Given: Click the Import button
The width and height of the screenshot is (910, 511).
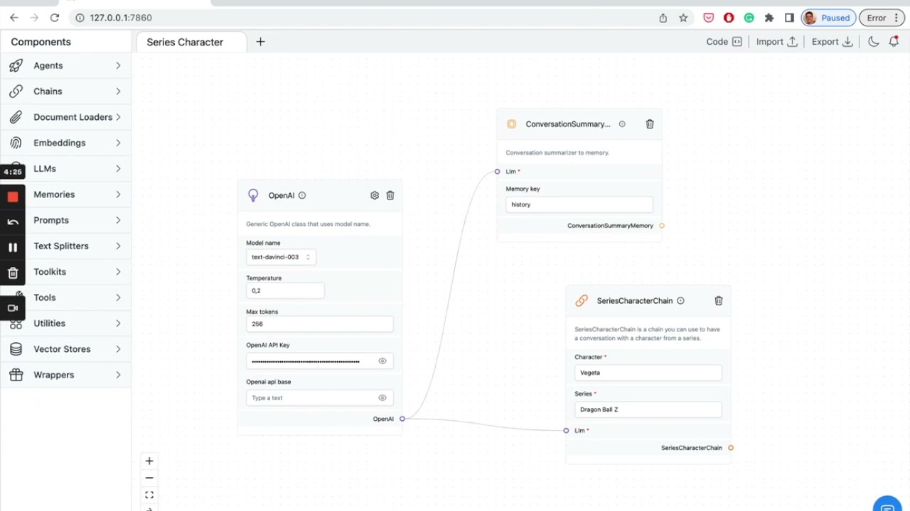Looking at the screenshot, I should pos(776,42).
